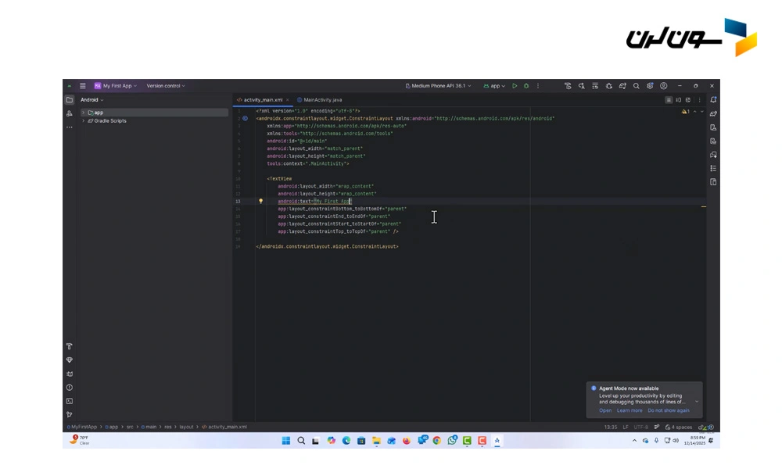
Task: Click the account profile icon in toolbar
Action: pos(664,86)
